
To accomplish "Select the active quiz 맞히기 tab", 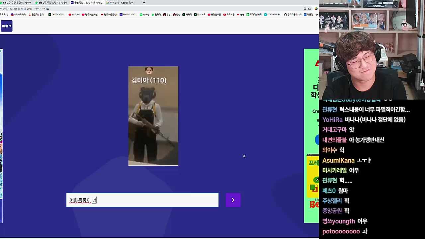I will click(x=87, y=3).
